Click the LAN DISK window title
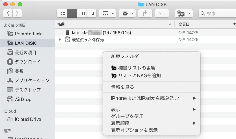Screen dimensions: 236x139 (156, 4)
